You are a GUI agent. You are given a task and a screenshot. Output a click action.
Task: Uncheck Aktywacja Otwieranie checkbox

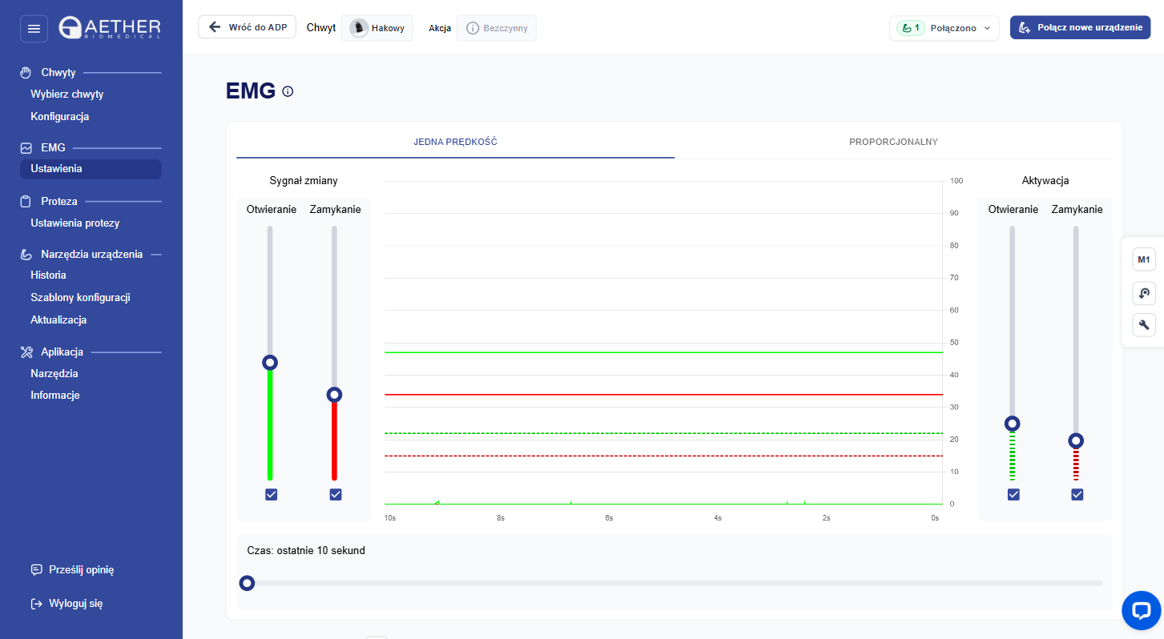point(1013,495)
